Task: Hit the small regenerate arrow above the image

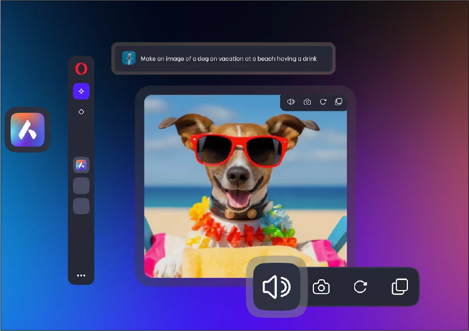Action: click(x=323, y=102)
